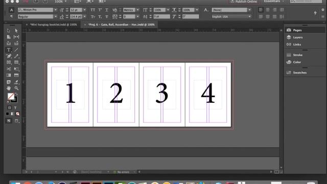
Task: Click the Adobe Stock search field
Action: (x=306, y=2)
